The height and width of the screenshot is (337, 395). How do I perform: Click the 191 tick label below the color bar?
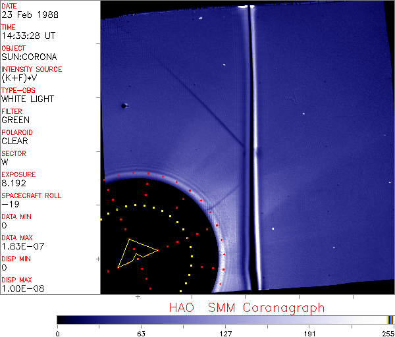pos(309,334)
